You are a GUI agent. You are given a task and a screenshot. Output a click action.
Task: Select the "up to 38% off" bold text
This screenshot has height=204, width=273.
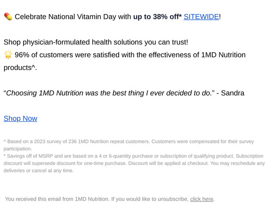coord(156,17)
